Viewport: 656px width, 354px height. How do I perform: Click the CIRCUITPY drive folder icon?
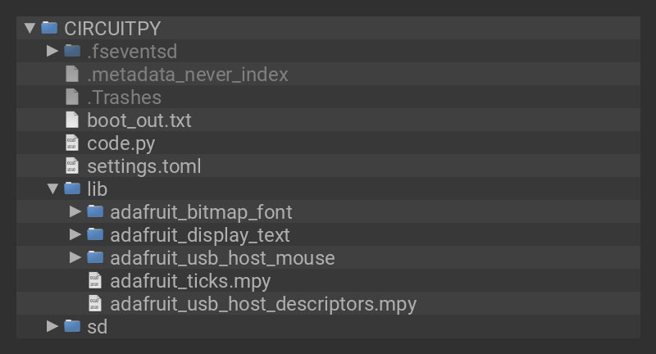49,28
